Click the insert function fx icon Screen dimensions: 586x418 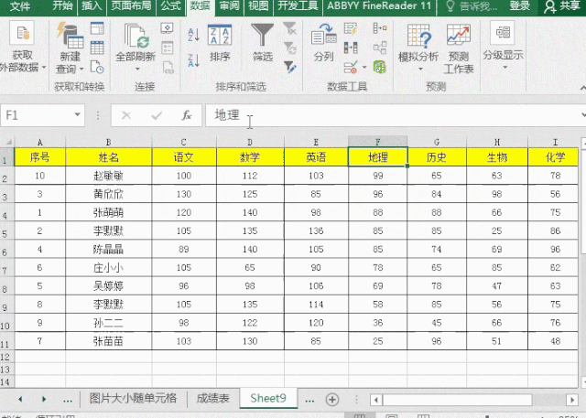187,115
